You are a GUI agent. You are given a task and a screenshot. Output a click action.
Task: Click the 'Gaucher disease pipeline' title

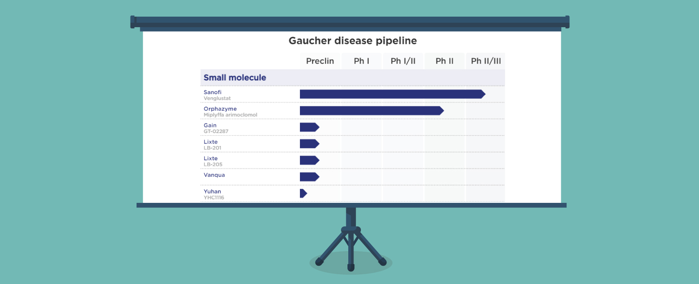352,41
